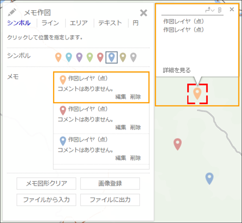Click 詳細を見る in the popup

click(x=177, y=70)
